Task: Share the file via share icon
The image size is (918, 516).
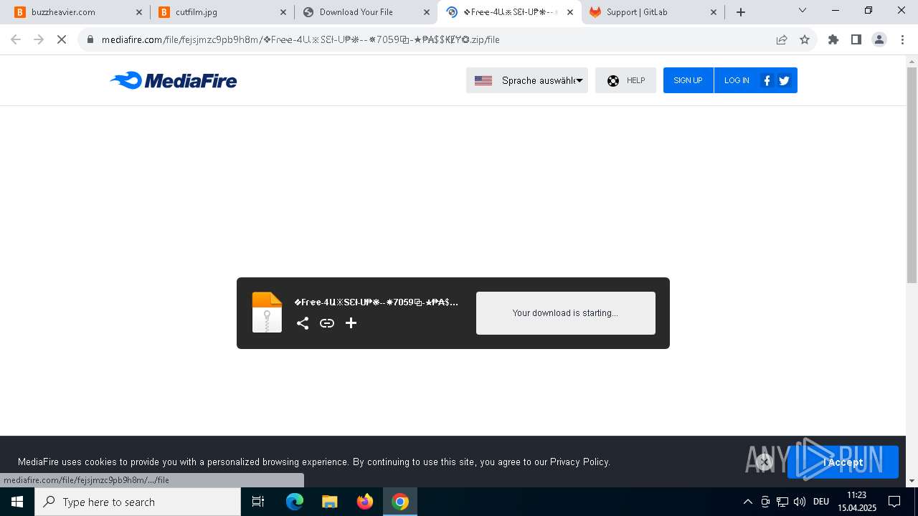Action: (x=303, y=323)
